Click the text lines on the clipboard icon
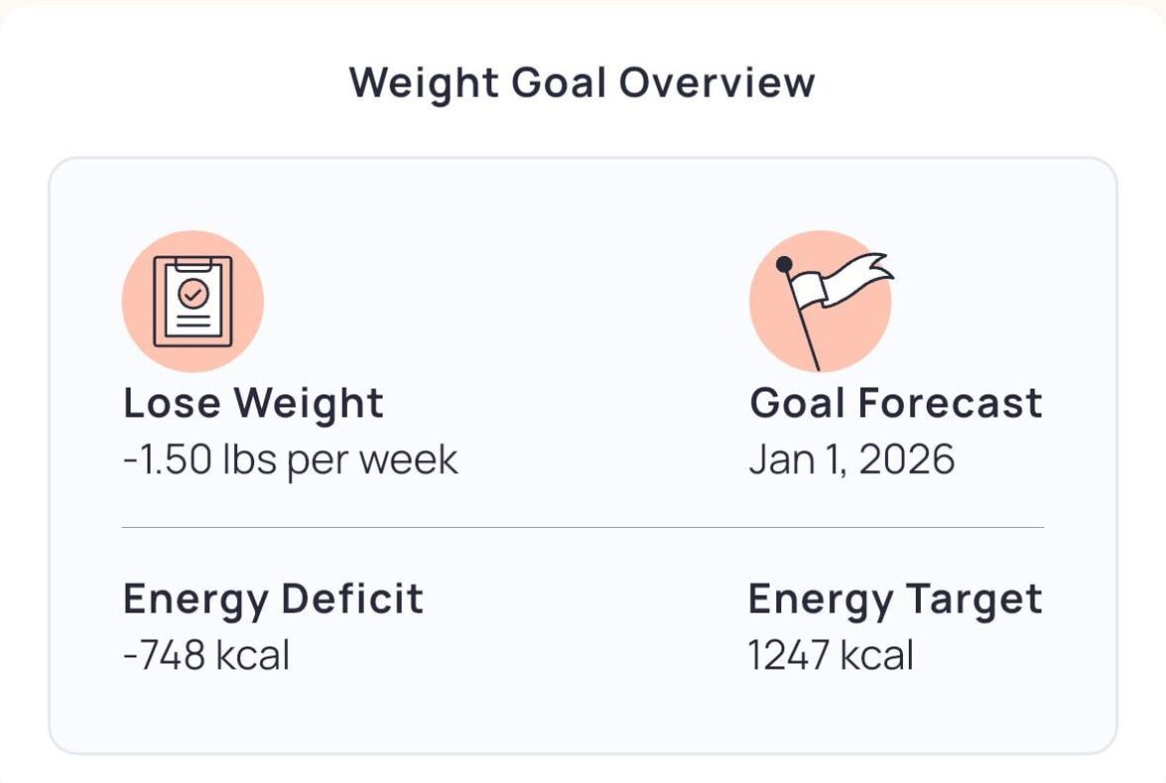 (192, 321)
